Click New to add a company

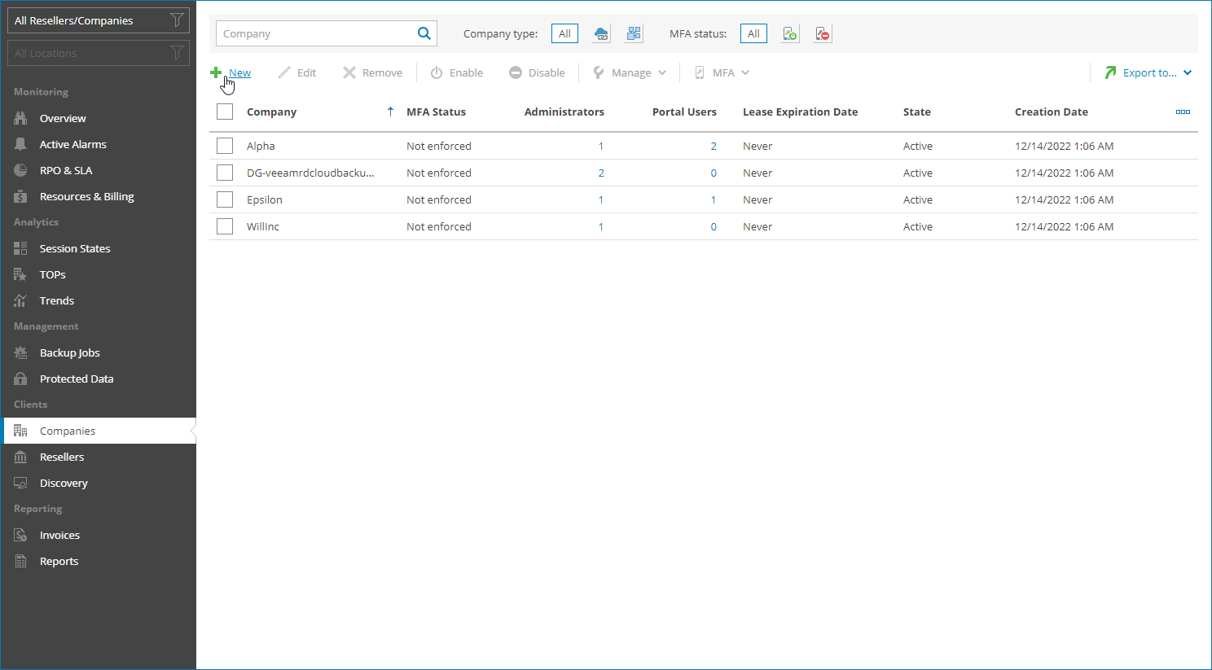[239, 72]
